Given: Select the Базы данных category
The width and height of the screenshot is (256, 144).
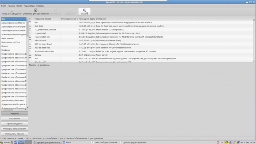Looking at the screenshot, I should pyautogui.click(x=13, y=38).
